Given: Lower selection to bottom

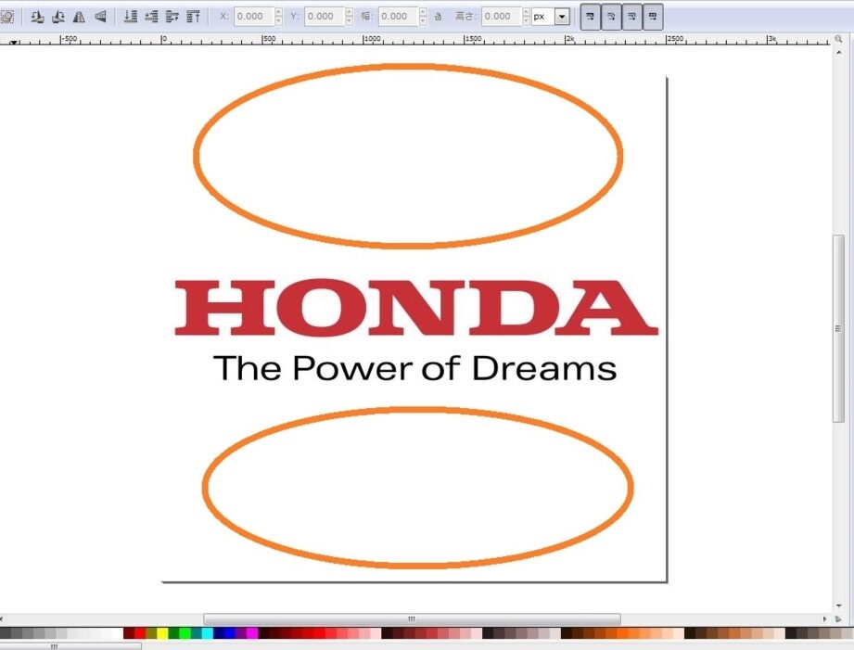Looking at the screenshot, I should coord(131,17).
